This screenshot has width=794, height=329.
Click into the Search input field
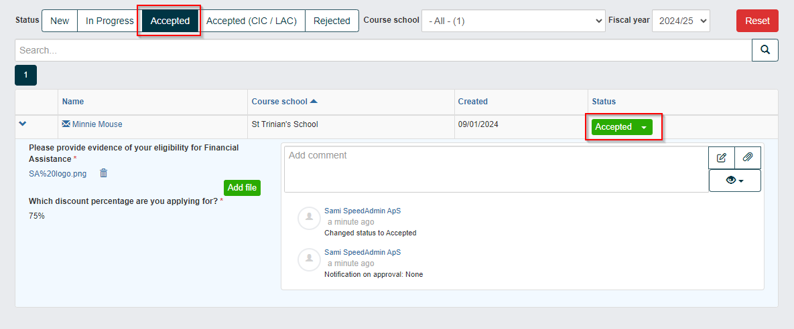(383, 50)
